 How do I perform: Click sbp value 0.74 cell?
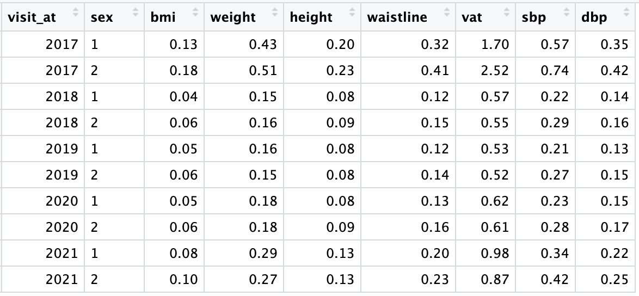pos(545,70)
